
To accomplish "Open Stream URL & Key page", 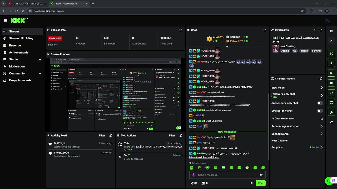I will [x=22, y=38].
